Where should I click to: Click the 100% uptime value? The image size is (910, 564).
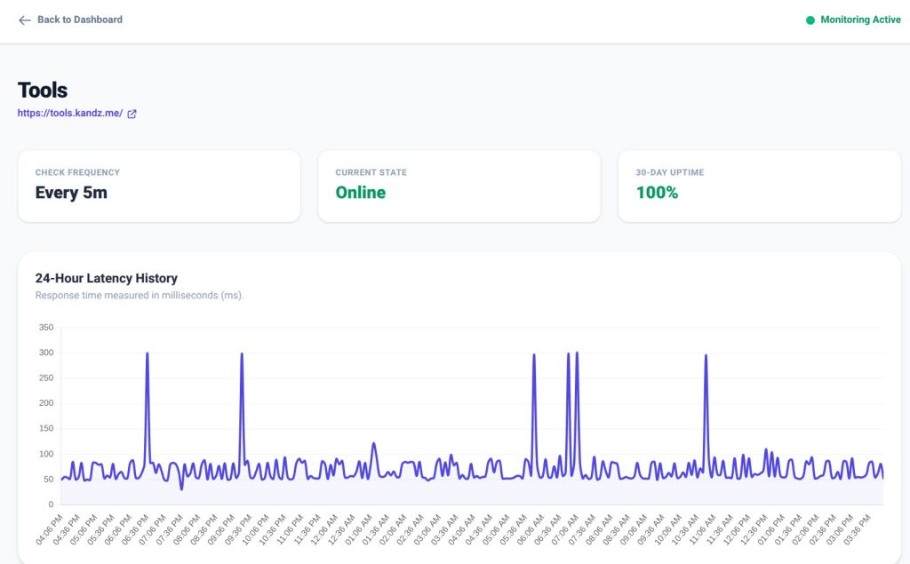click(657, 193)
